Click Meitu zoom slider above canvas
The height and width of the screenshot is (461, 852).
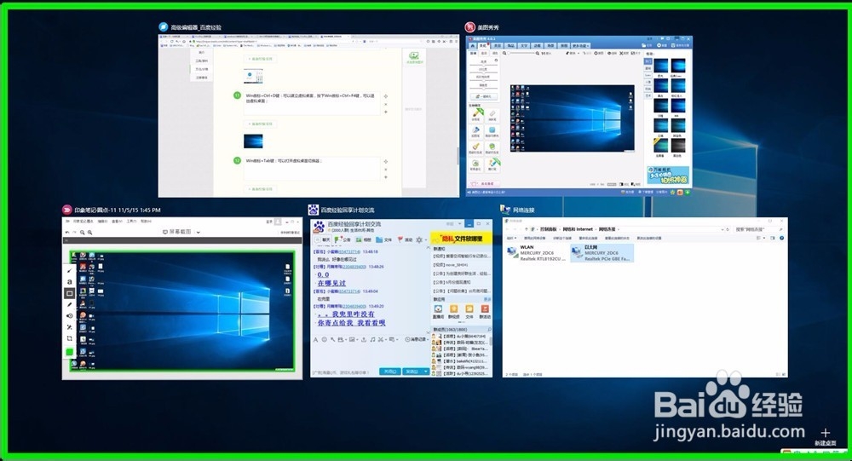(521, 54)
